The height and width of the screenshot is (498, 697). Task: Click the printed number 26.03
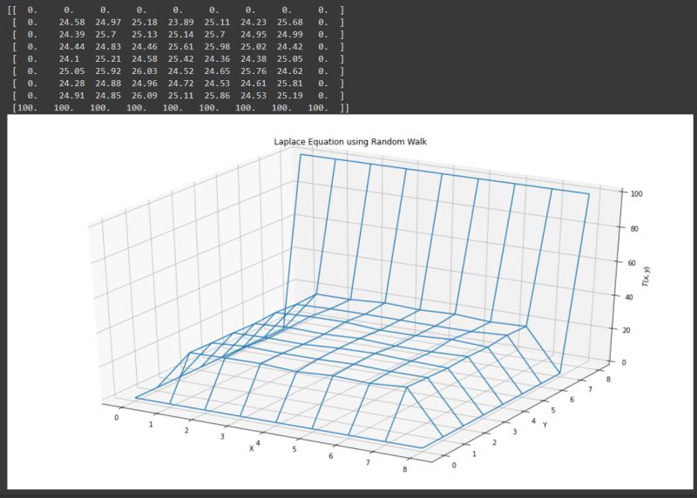145,71
